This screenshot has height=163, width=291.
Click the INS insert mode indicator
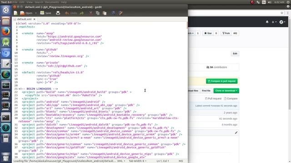[x=181, y=161]
